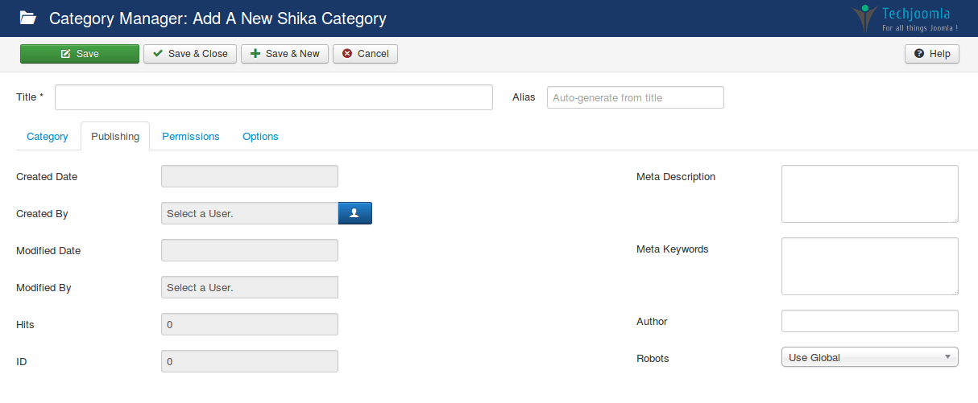
Task: Click into the Title input field
Action: point(273,97)
